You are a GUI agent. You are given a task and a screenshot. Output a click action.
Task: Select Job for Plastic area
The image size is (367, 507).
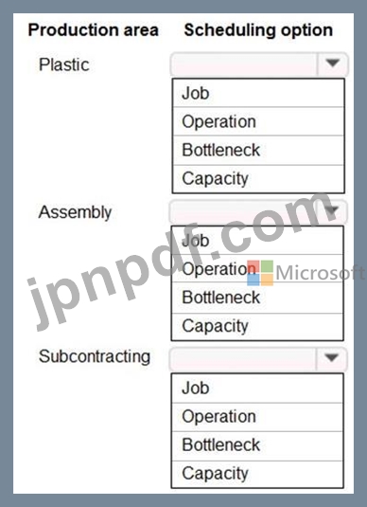[258, 93]
